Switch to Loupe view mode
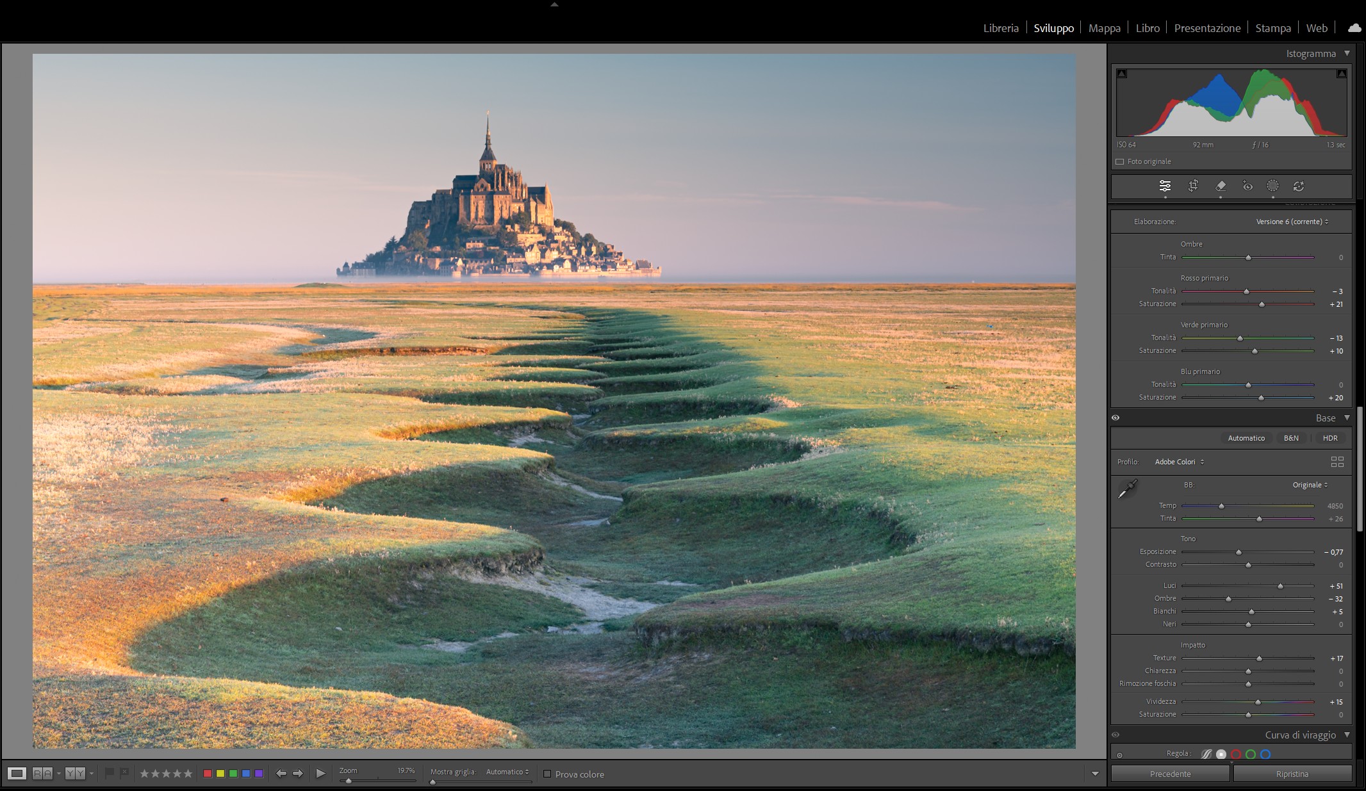The height and width of the screenshot is (791, 1366). pyautogui.click(x=17, y=774)
